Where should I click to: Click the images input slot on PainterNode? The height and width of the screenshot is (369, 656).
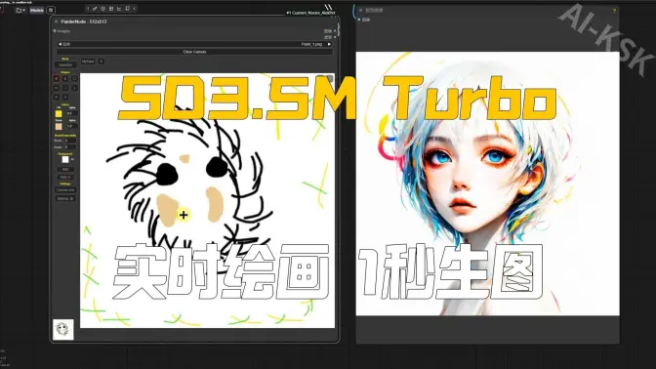point(55,31)
